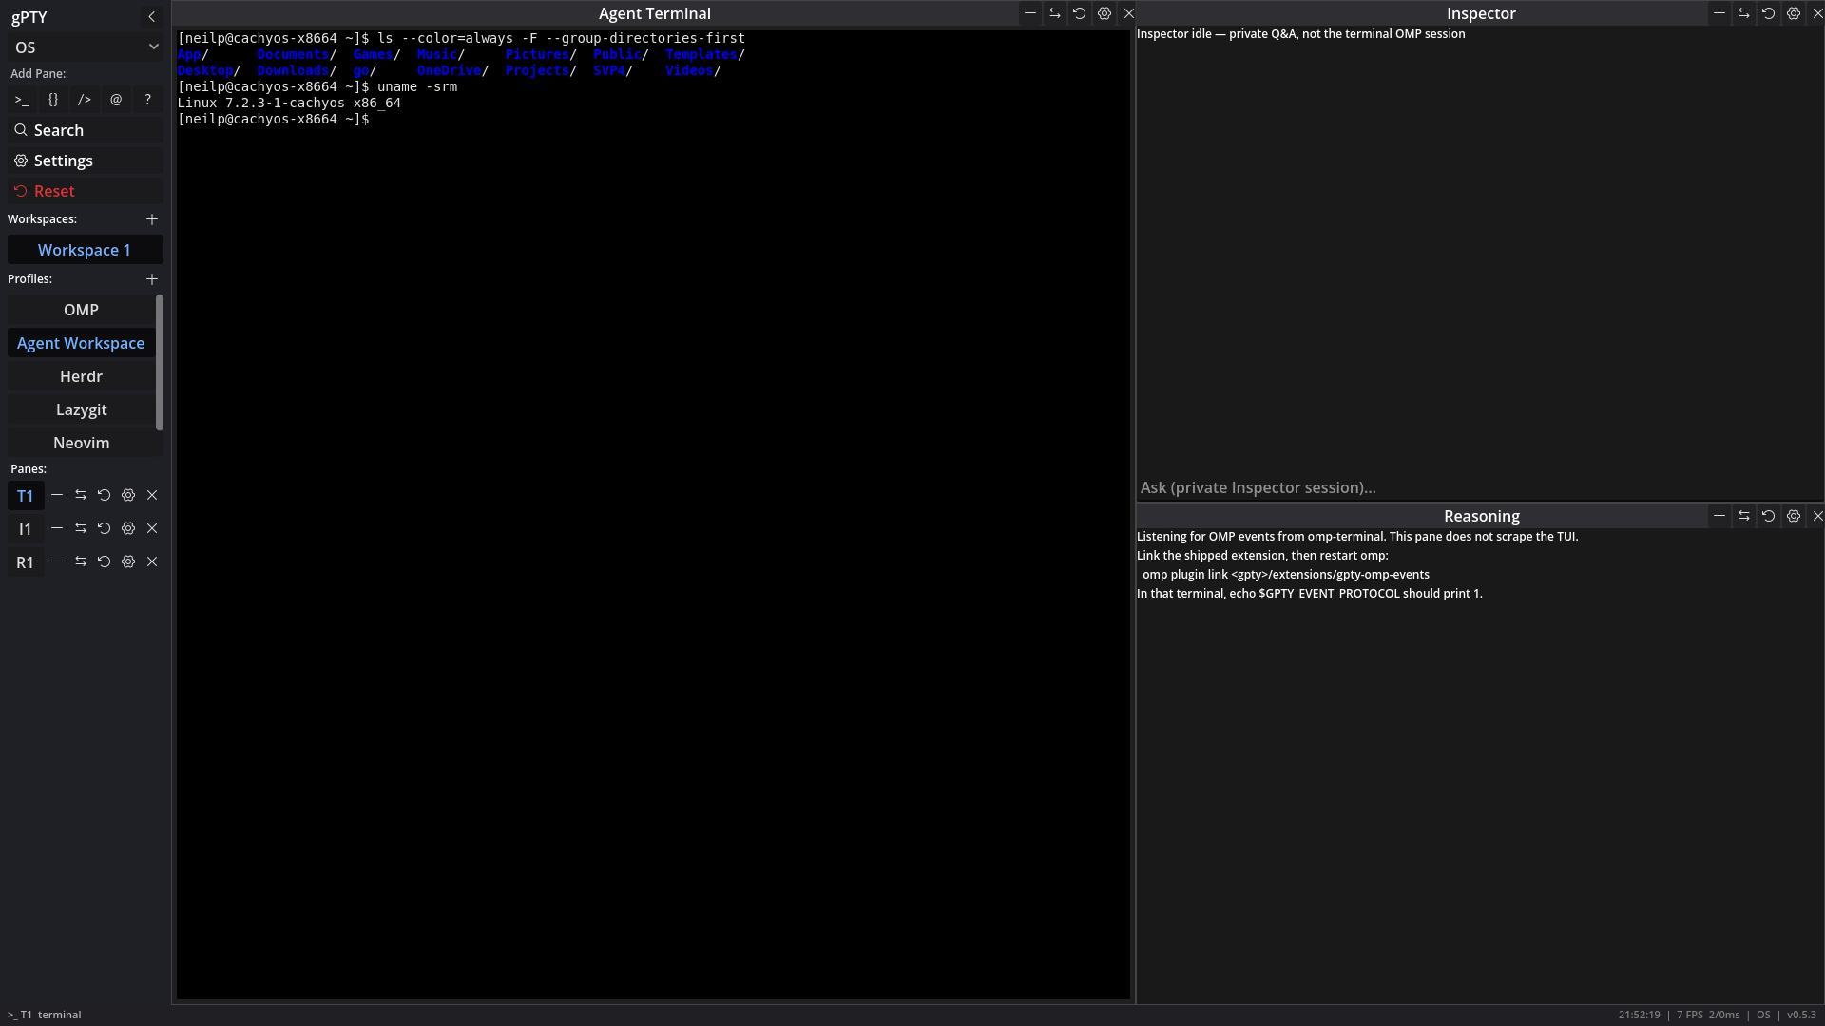
Task: Open Inspector pane settings gear
Action: click(x=1794, y=13)
